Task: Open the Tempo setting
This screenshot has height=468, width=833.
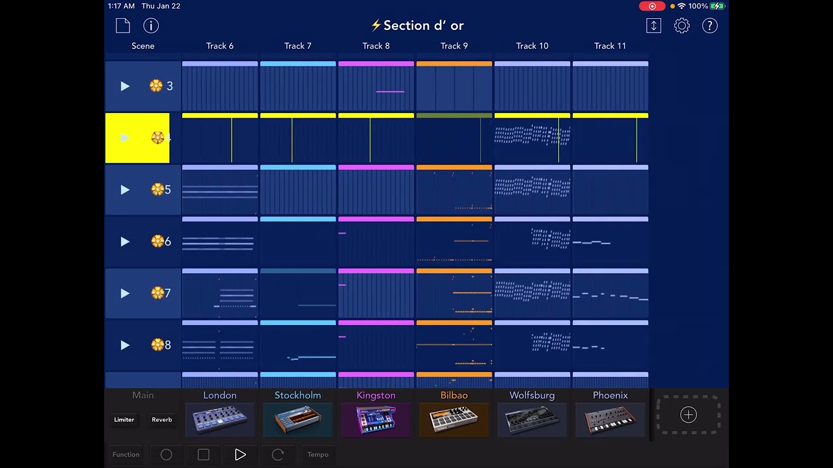Action: 318,455
